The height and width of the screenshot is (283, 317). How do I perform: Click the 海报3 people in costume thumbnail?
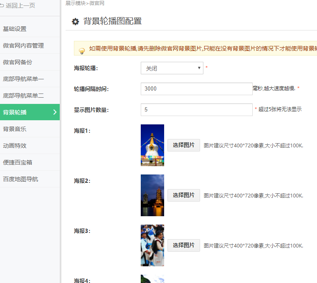[x=152, y=245]
